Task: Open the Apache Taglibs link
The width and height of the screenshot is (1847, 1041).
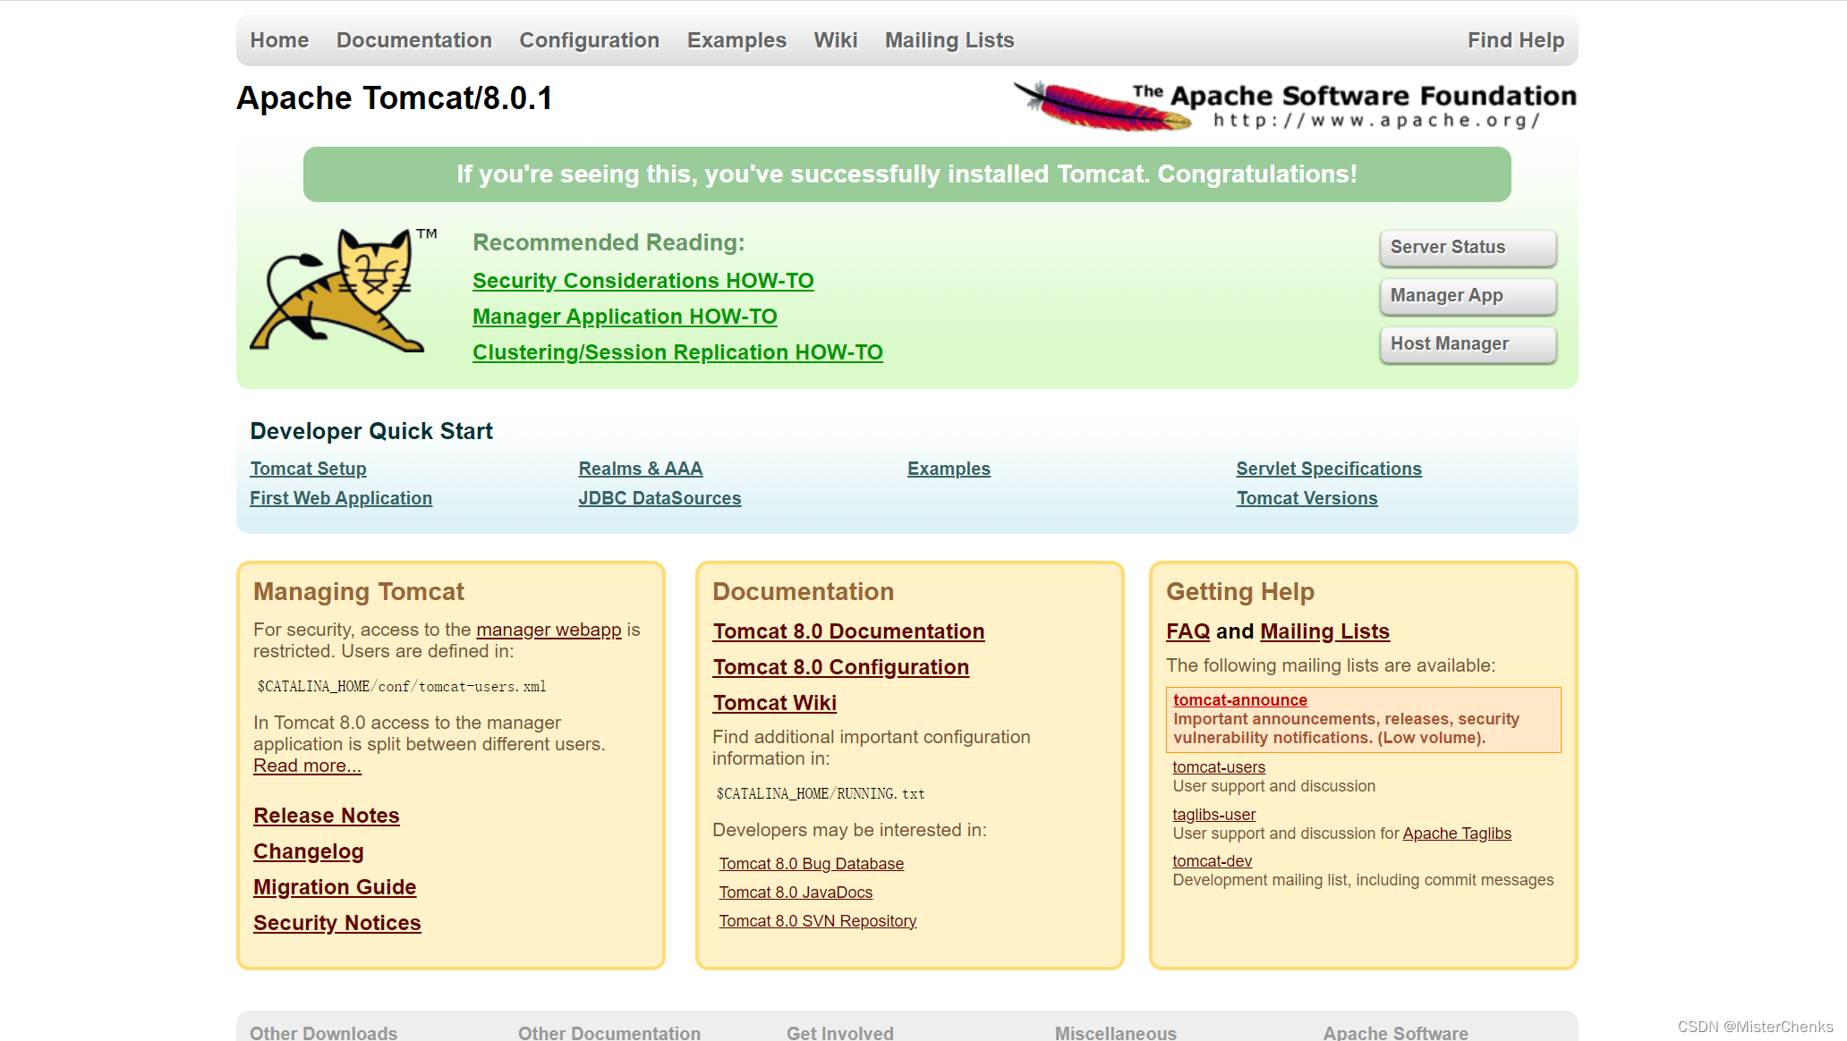Action: click(1456, 834)
